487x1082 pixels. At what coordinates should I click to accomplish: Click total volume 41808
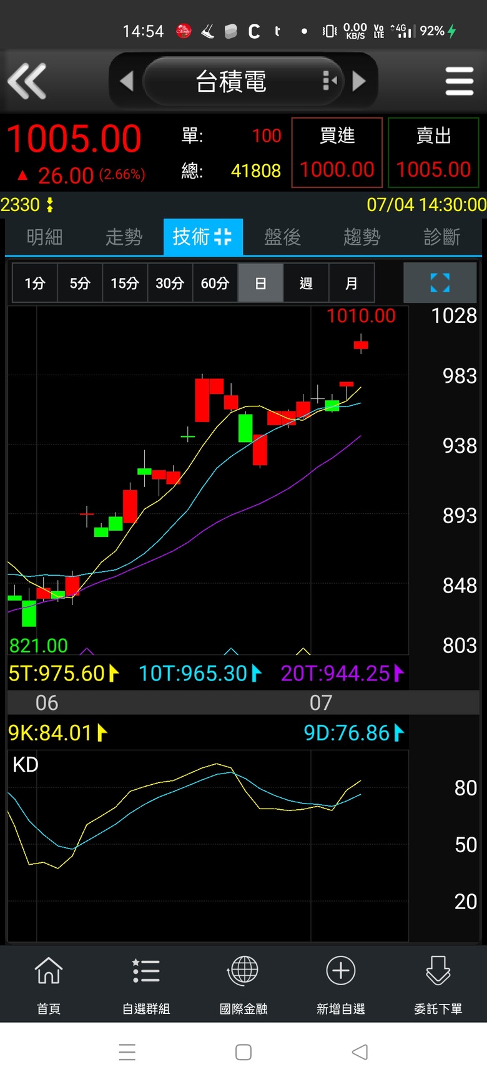pos(256,170)
